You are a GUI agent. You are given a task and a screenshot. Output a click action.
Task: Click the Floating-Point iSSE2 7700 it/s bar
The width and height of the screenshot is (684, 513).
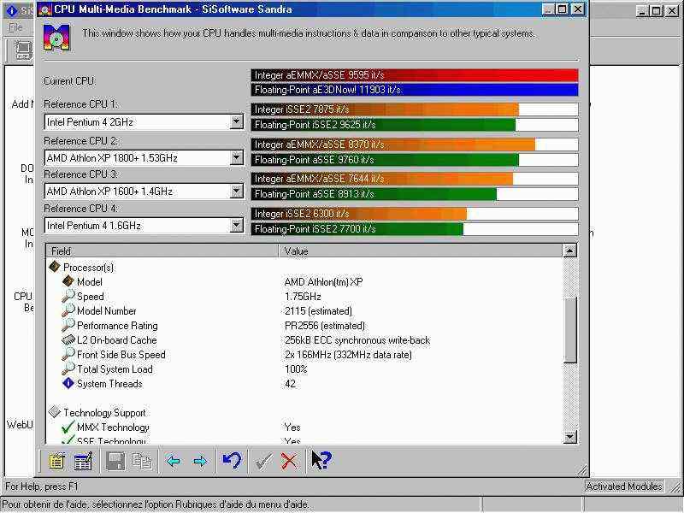(x=415, y=228)
